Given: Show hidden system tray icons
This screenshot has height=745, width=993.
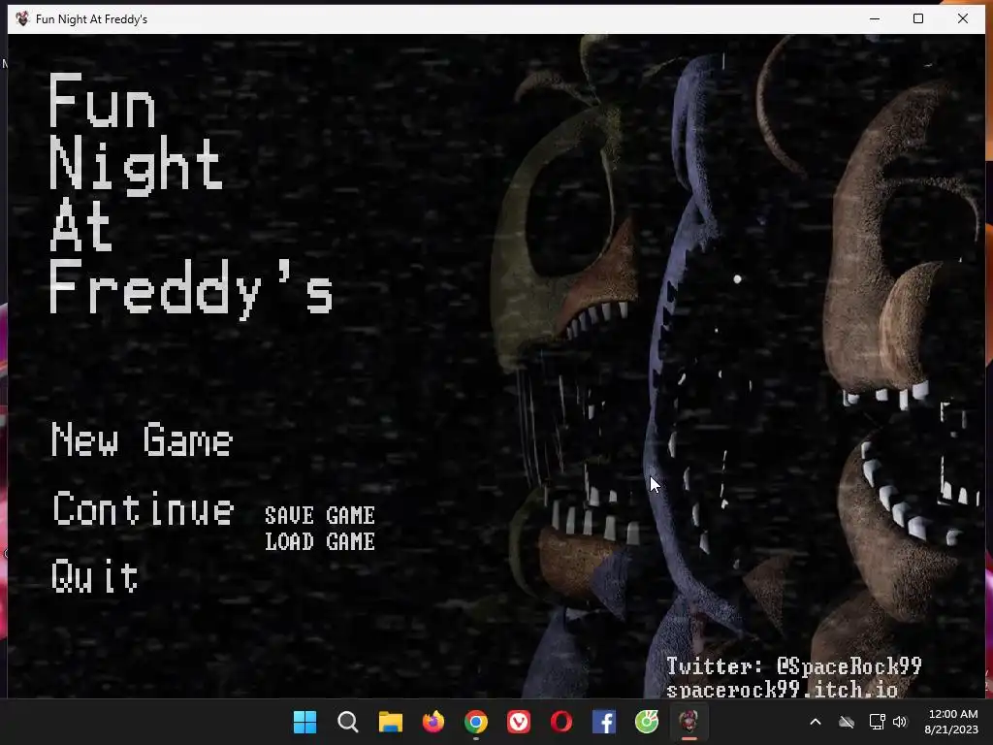Looking at the screenshot, I should [x=816, y=722].
